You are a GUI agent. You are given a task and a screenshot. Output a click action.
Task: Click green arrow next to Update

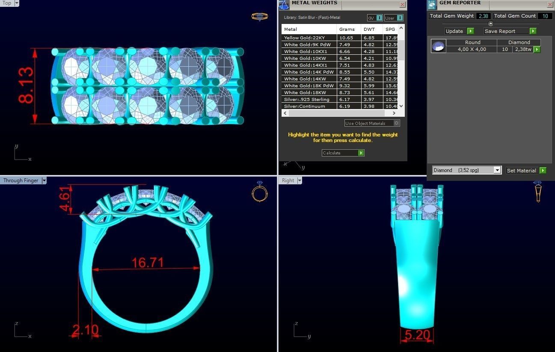(x=470, y=31)
